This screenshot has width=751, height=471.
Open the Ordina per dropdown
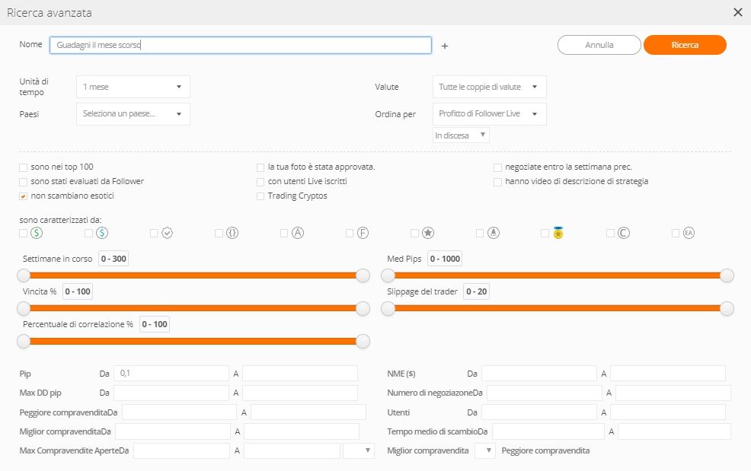(x=490, y=114)
